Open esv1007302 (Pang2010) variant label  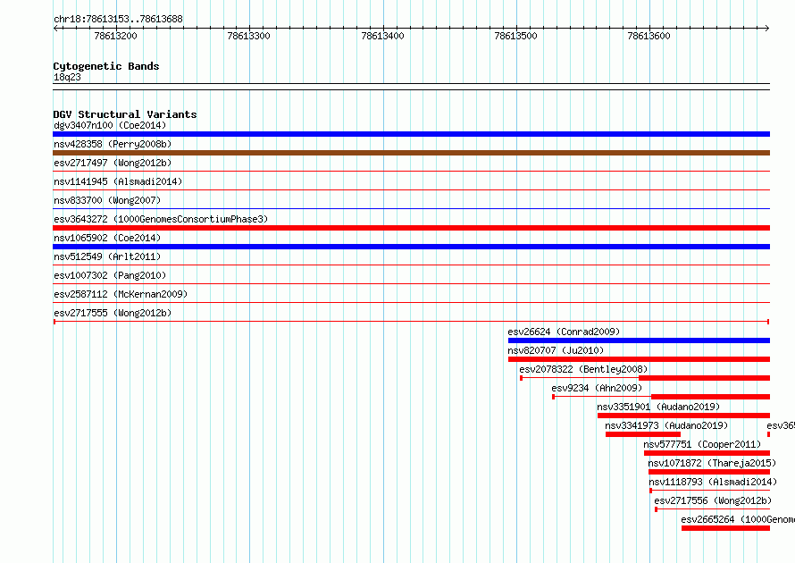click(x=110, y=275)
